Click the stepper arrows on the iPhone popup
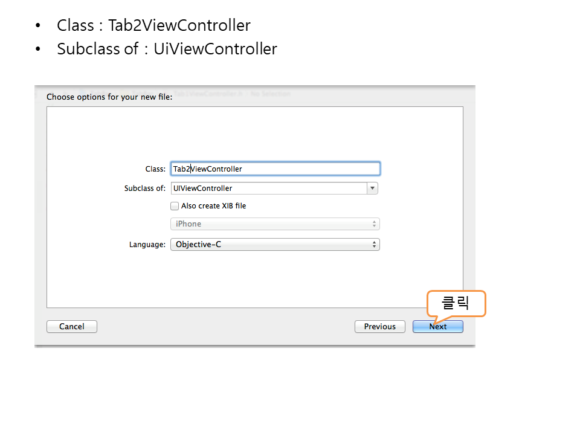This screenshot has width=580, height=435. (x=375, y=224)
